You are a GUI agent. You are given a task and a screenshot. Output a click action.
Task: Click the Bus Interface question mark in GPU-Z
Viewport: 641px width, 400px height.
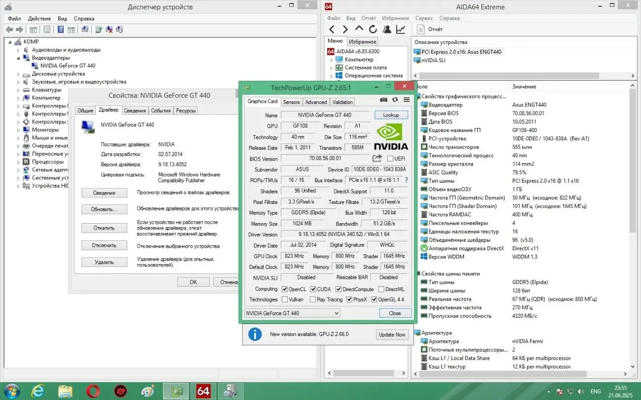(x=407, y=180)
